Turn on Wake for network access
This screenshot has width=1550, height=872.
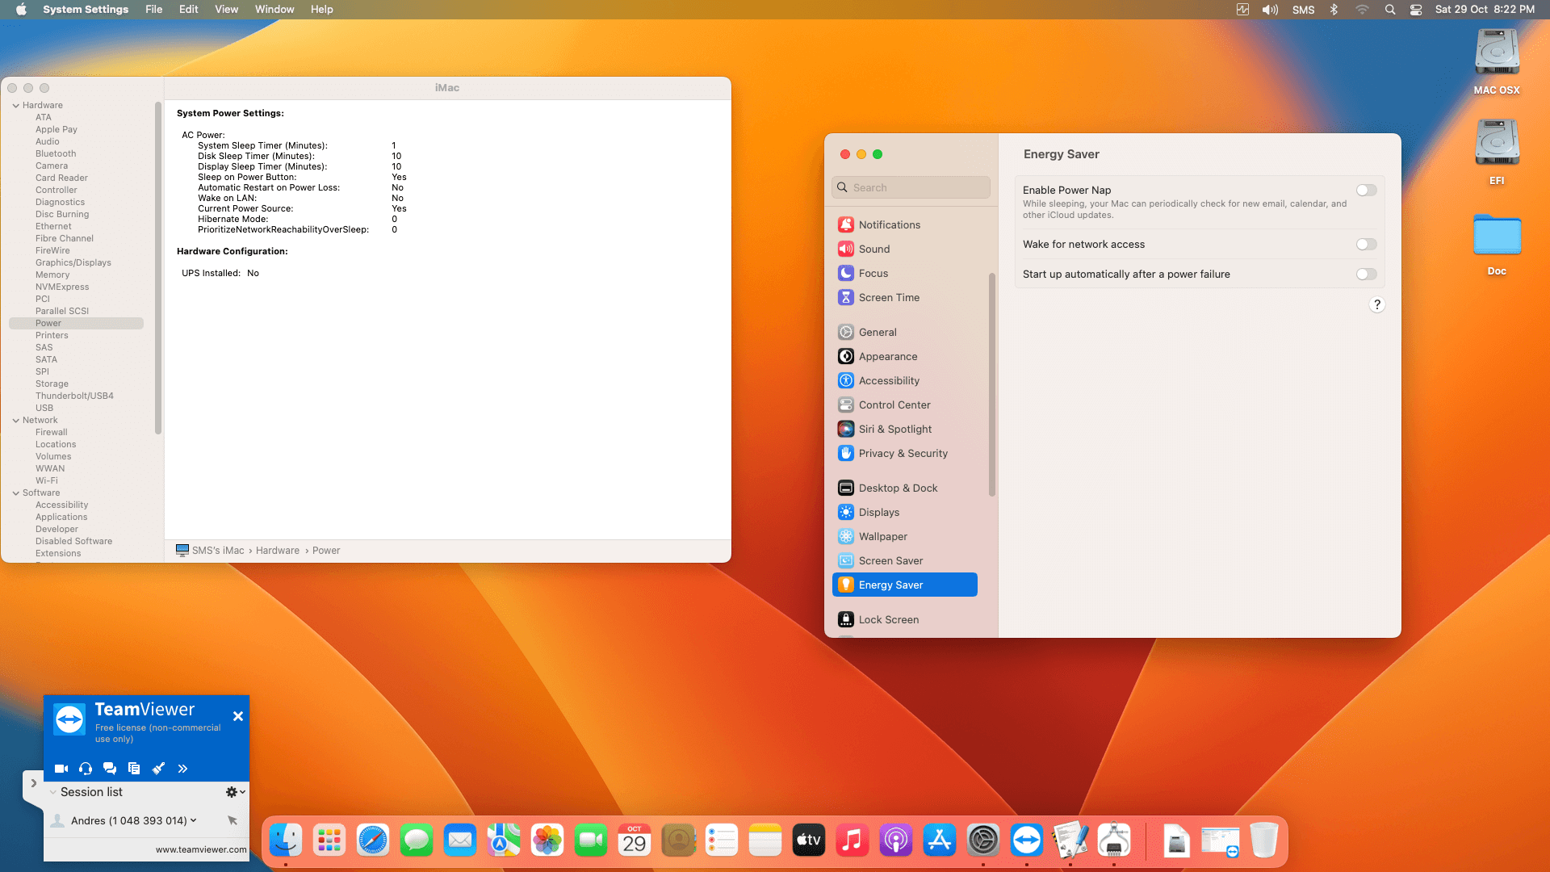[1367, 245]
